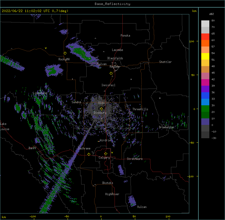Screen dimensions: 225x220
Task: Click the yellow V marker northwest of RockyMH
Action: click(x=46, y=48)
